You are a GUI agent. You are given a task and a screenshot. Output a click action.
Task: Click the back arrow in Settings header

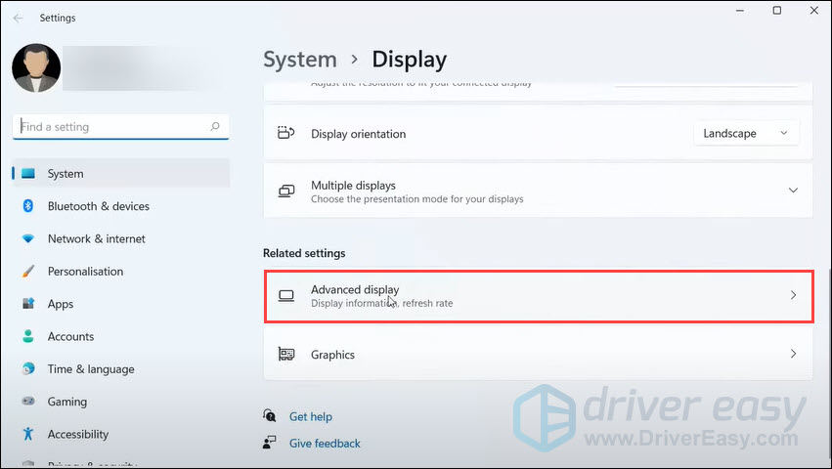[18, 18]
